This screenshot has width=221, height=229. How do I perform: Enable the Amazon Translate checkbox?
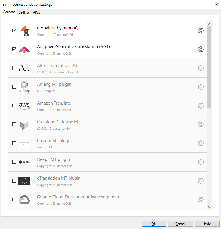pos(14,106)
